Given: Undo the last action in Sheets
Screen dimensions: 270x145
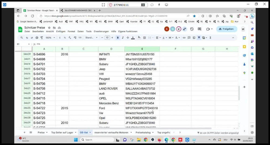Looking at the screenshot, I should 27,38.
